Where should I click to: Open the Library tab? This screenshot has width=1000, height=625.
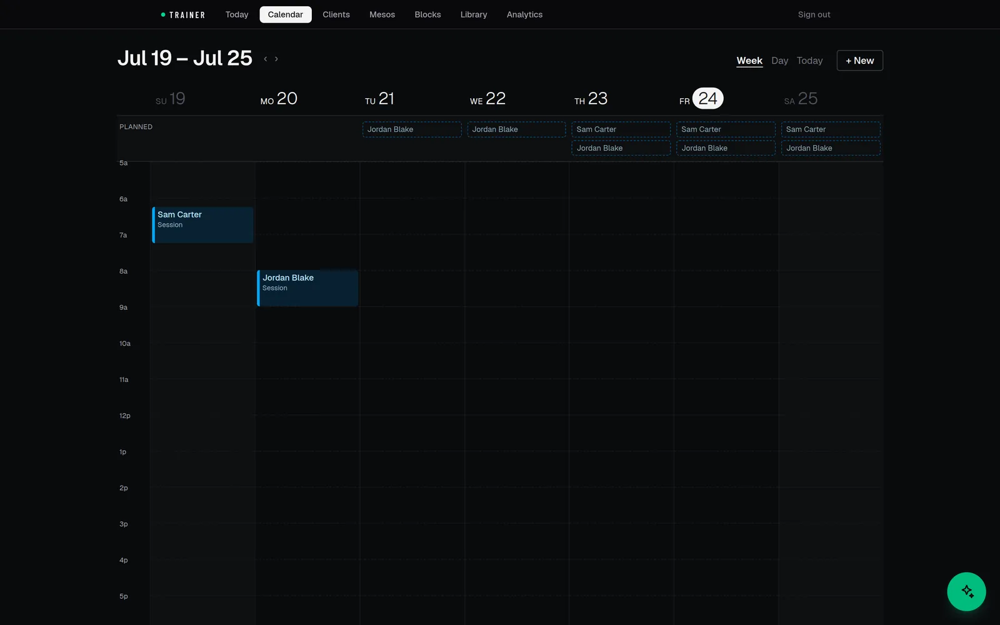point(474,14)
